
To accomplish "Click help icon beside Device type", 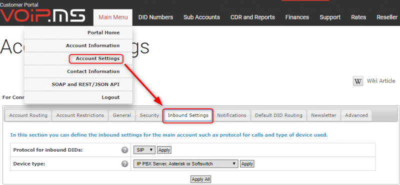I will [x=124, y=164].
